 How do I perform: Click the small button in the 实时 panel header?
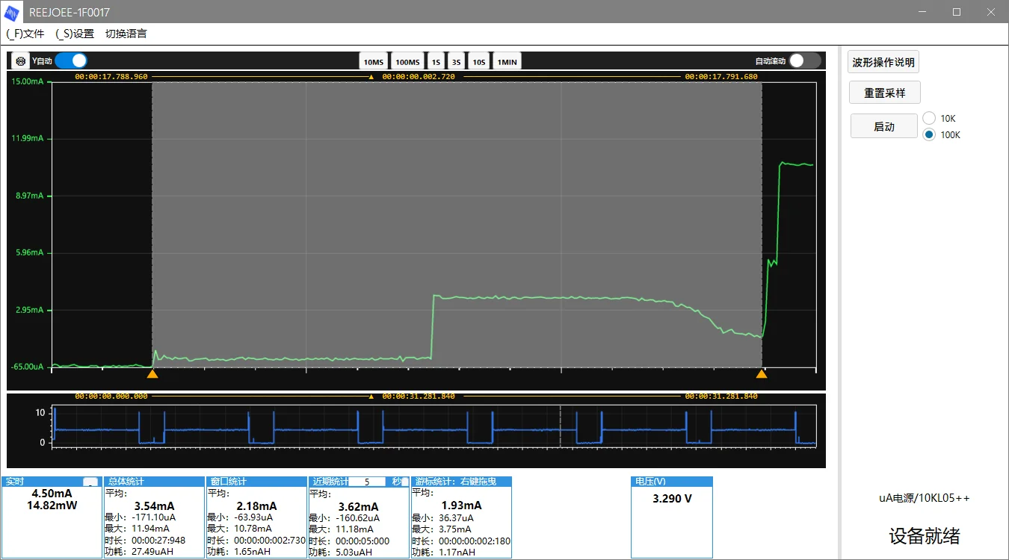[x=90, y=482]
